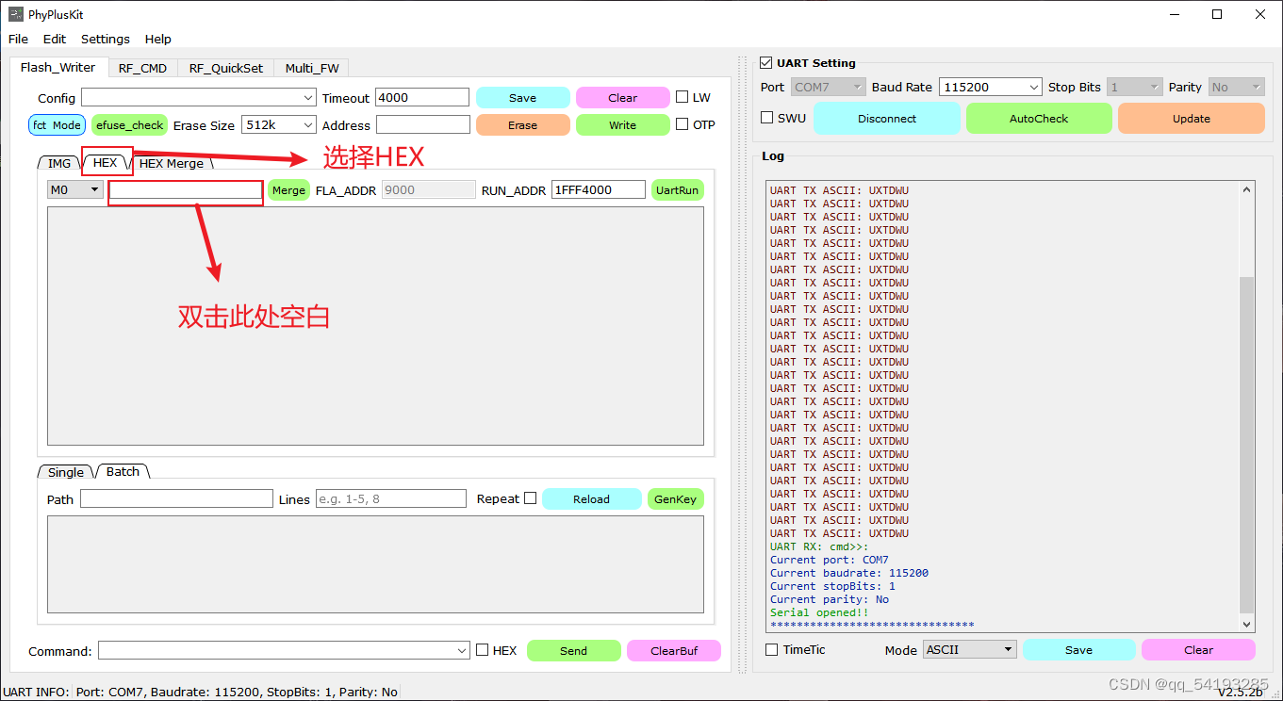
Task: Switch to the Single tab
Action: click(66, 472)
